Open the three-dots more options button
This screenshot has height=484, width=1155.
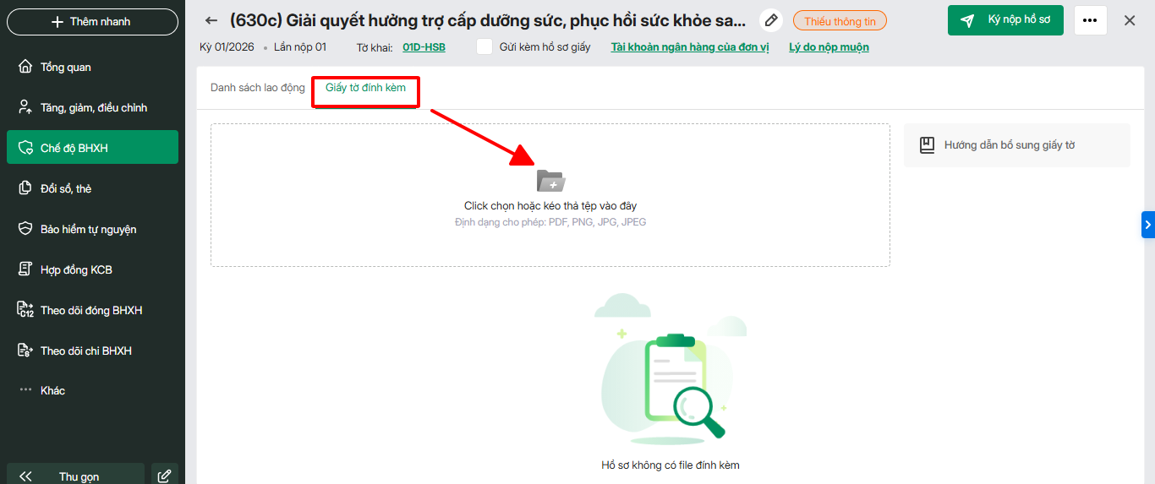[1090, 20]
